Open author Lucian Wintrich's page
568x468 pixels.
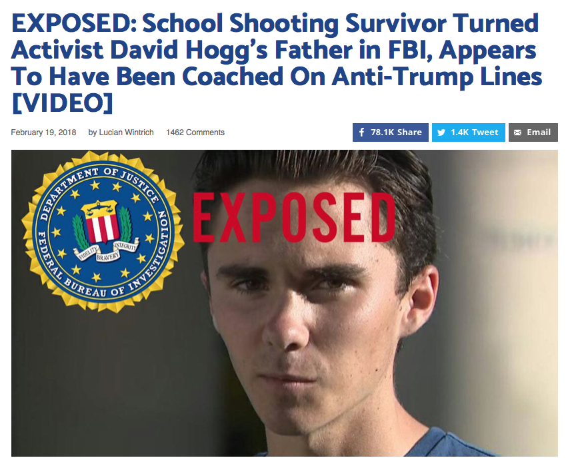126,132
